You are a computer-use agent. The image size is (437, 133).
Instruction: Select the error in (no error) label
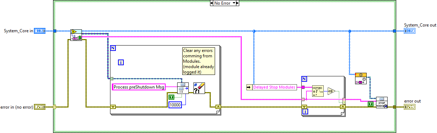(17, 107)
